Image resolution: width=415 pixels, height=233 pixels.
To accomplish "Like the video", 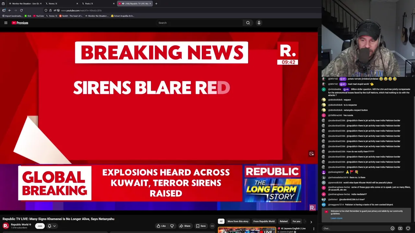I will (161, 226).
